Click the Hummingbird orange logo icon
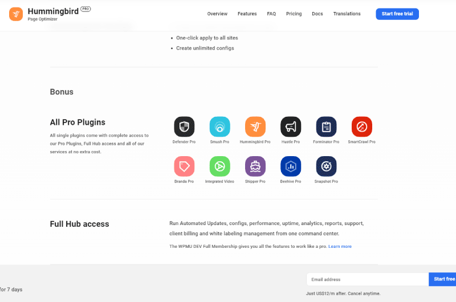 point(16,14)
